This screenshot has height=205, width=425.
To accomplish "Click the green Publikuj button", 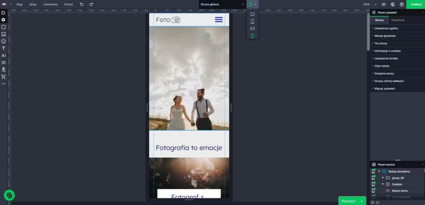I will coord(415,4).
